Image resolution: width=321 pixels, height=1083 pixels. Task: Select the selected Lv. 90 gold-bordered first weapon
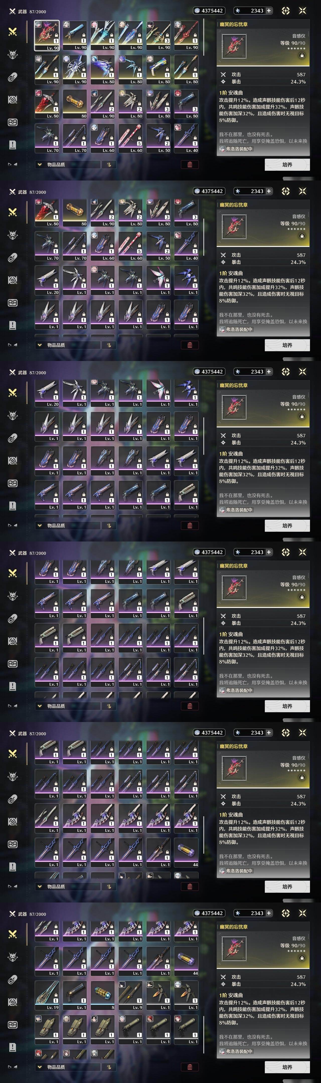(47, 36)
